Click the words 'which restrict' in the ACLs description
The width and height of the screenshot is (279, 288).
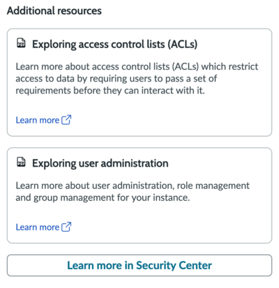(229, 67)
